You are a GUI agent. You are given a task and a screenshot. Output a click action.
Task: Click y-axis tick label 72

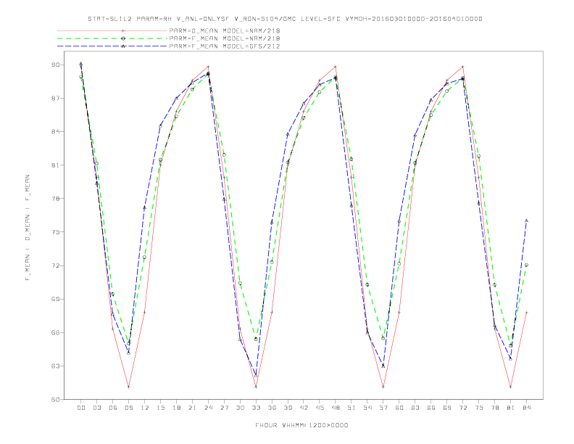(56, 266)
